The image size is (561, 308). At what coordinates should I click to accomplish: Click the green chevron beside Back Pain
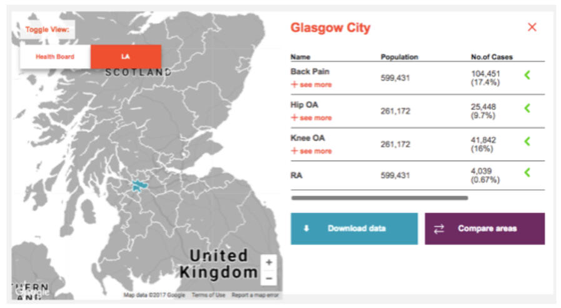(527, 76)
